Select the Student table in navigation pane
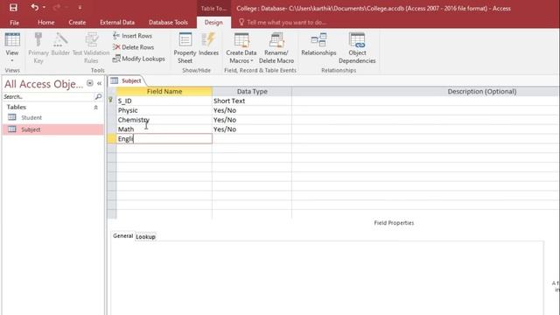The width and height of the screenshot is (560, 315). 52,117
